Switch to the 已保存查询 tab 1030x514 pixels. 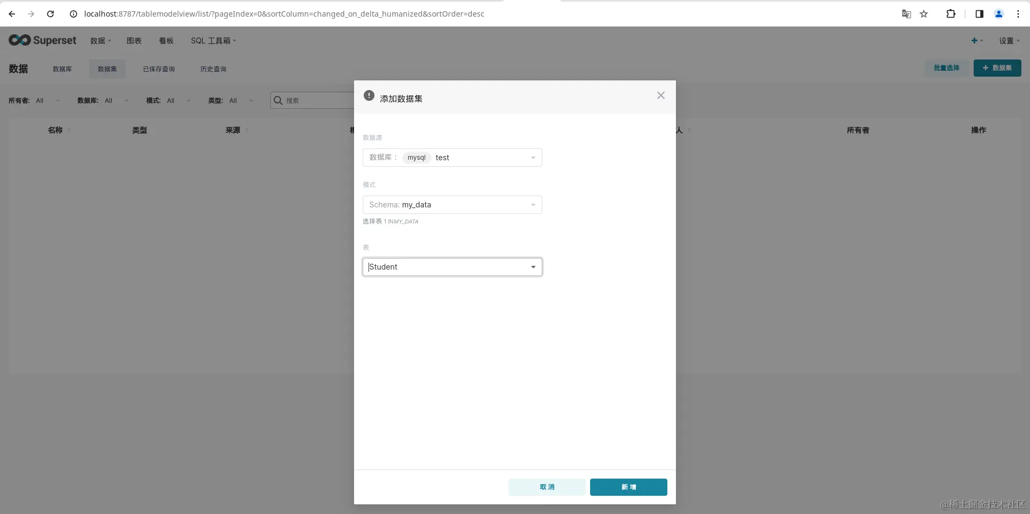coord(159,69)
